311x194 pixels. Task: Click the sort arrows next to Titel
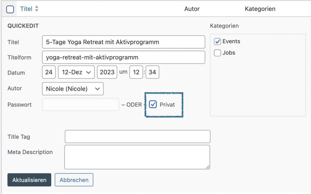click(x=37, y=9)
